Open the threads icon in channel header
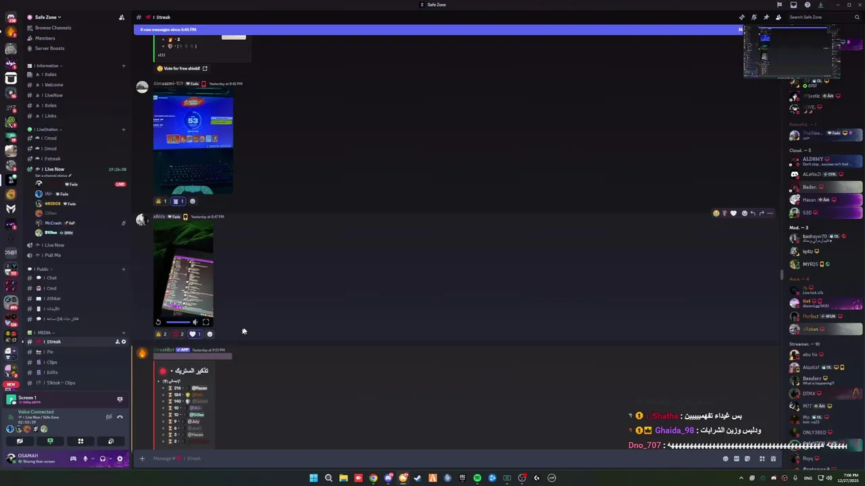Viewport: 865px width, 486px height. (742, 17)
